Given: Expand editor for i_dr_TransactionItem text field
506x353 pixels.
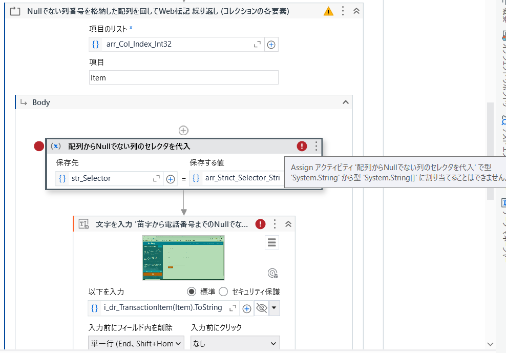Looking at the screenshot, I should coord(233,308).
